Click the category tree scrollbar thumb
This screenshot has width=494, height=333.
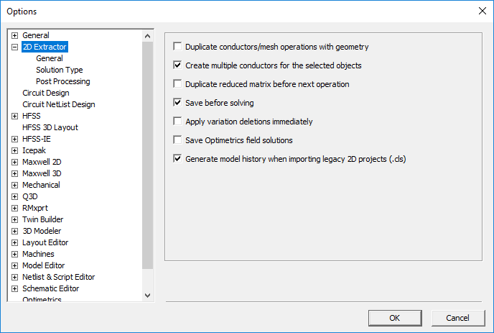tap(147, 155)
